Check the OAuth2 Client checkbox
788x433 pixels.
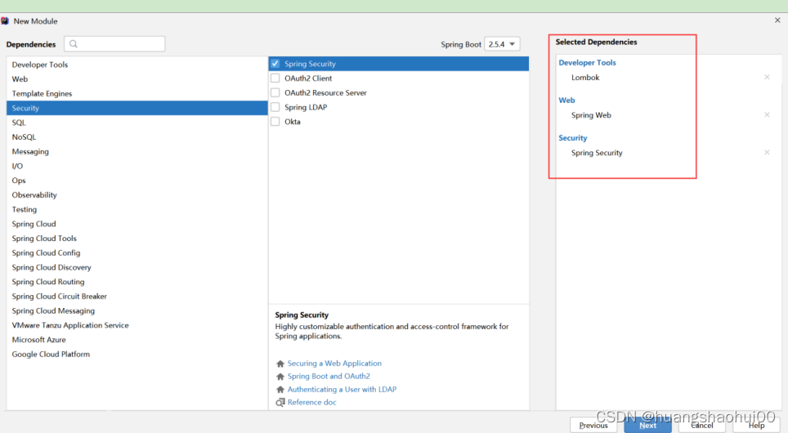[x=275, y=78]
